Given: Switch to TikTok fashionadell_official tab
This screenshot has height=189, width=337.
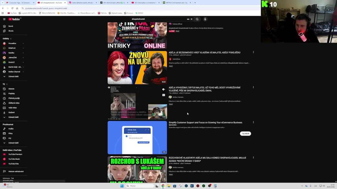Looking at the screenshot, I should tap(114, 3).
